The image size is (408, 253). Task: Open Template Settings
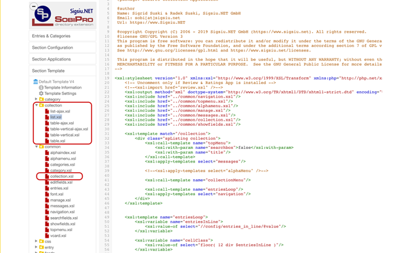coord(60,94)
